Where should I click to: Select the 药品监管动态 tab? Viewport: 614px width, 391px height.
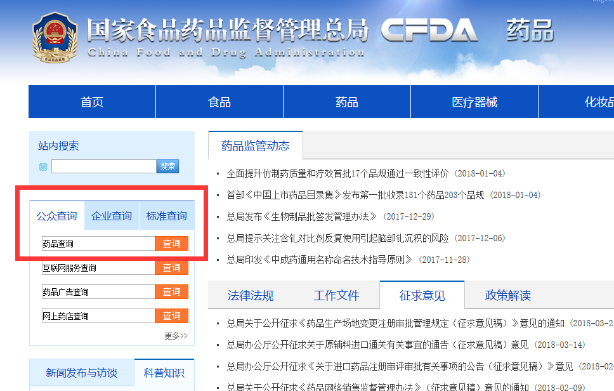(256, 146)
